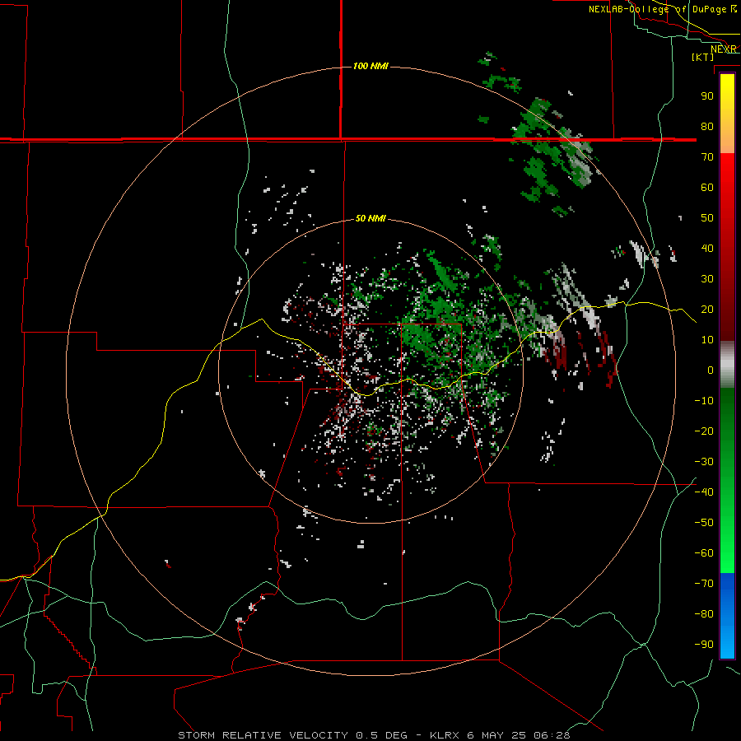Click the 100 NMI range ring label
The height and width of the screenshot is (741, 741).
370,66
